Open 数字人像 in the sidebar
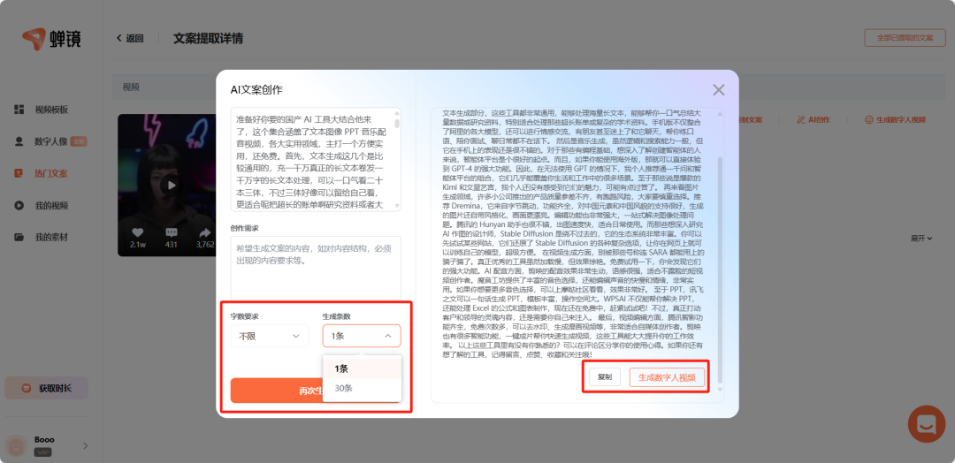Image resolution: width=955 pixels, height=463 pixels. [51, 141]
